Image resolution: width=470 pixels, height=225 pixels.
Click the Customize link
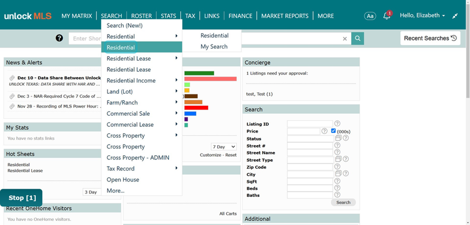pyautogui.click(x=210, y=155)
